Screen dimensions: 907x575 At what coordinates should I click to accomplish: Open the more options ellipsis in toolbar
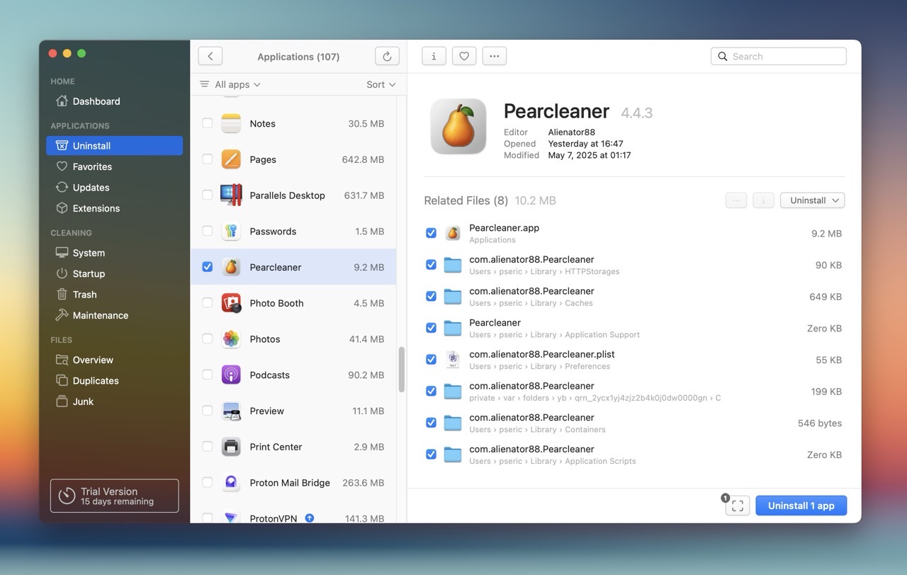tap(495, 57)
